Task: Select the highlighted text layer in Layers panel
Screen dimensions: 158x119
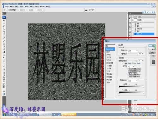Action: [x=144, y=34]
